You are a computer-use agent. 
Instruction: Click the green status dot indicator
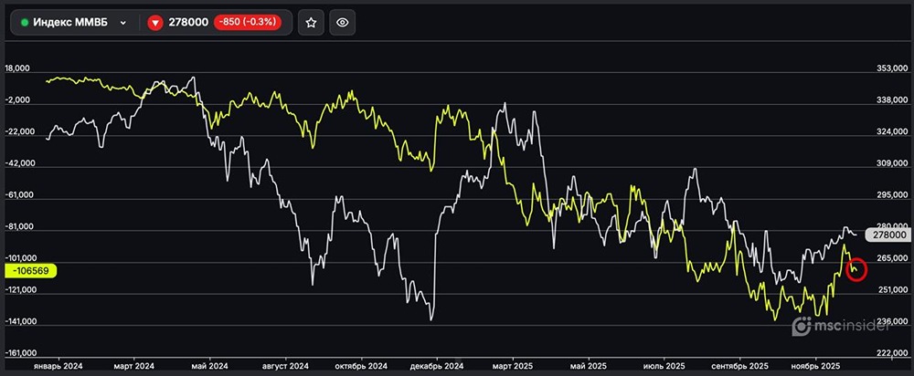[25, 23]
